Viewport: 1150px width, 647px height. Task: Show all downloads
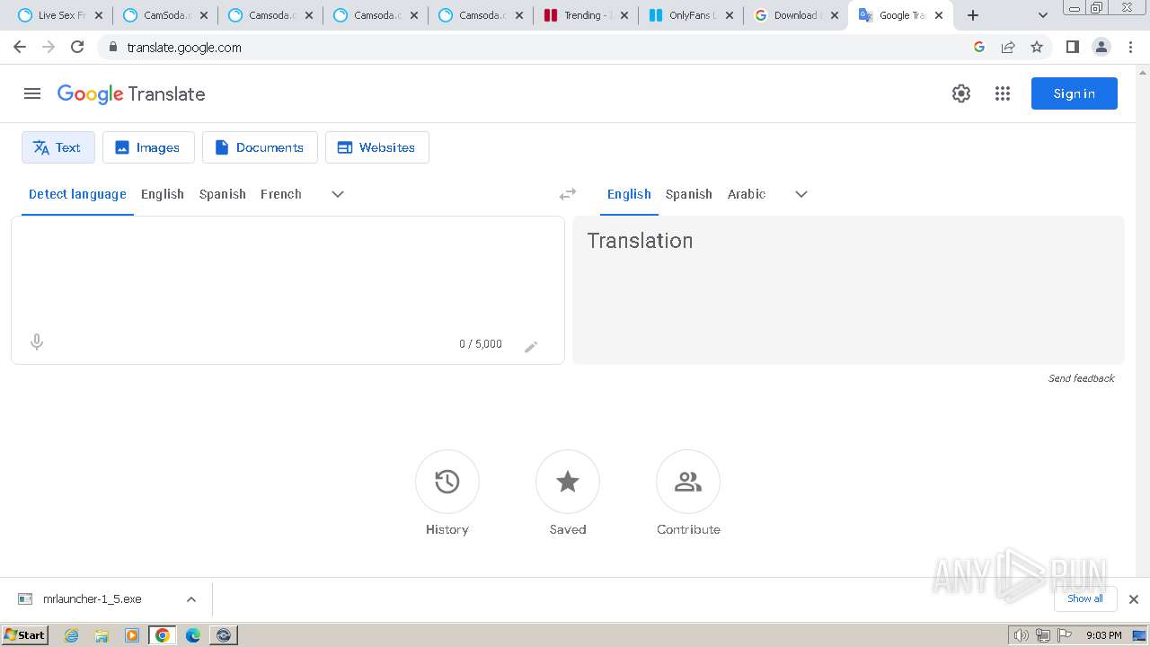point(1085,598)
